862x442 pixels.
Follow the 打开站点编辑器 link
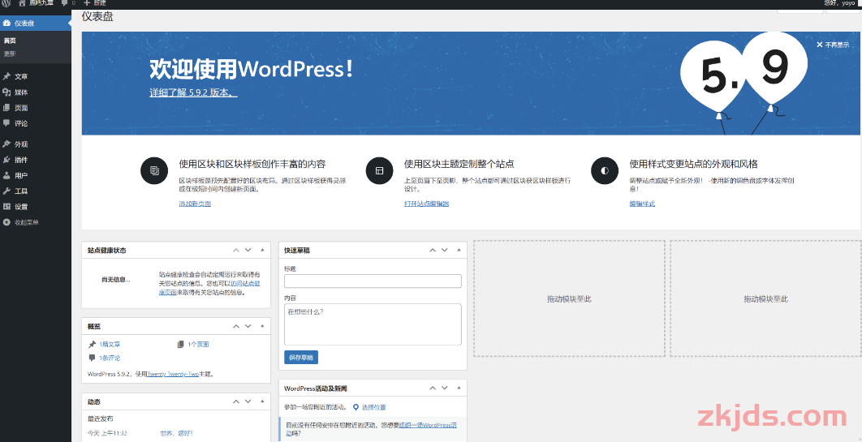click(x=427, y=204)
